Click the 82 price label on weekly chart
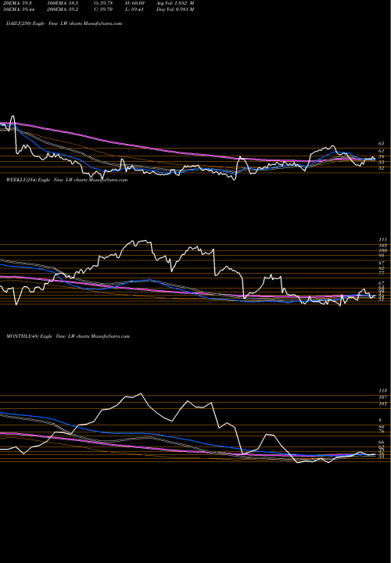 click(382, 268)
